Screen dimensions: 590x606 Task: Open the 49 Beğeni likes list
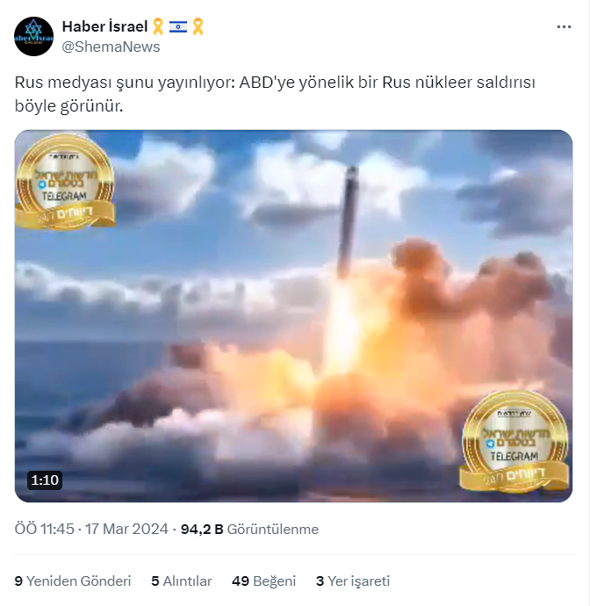(x=264, y=581)
